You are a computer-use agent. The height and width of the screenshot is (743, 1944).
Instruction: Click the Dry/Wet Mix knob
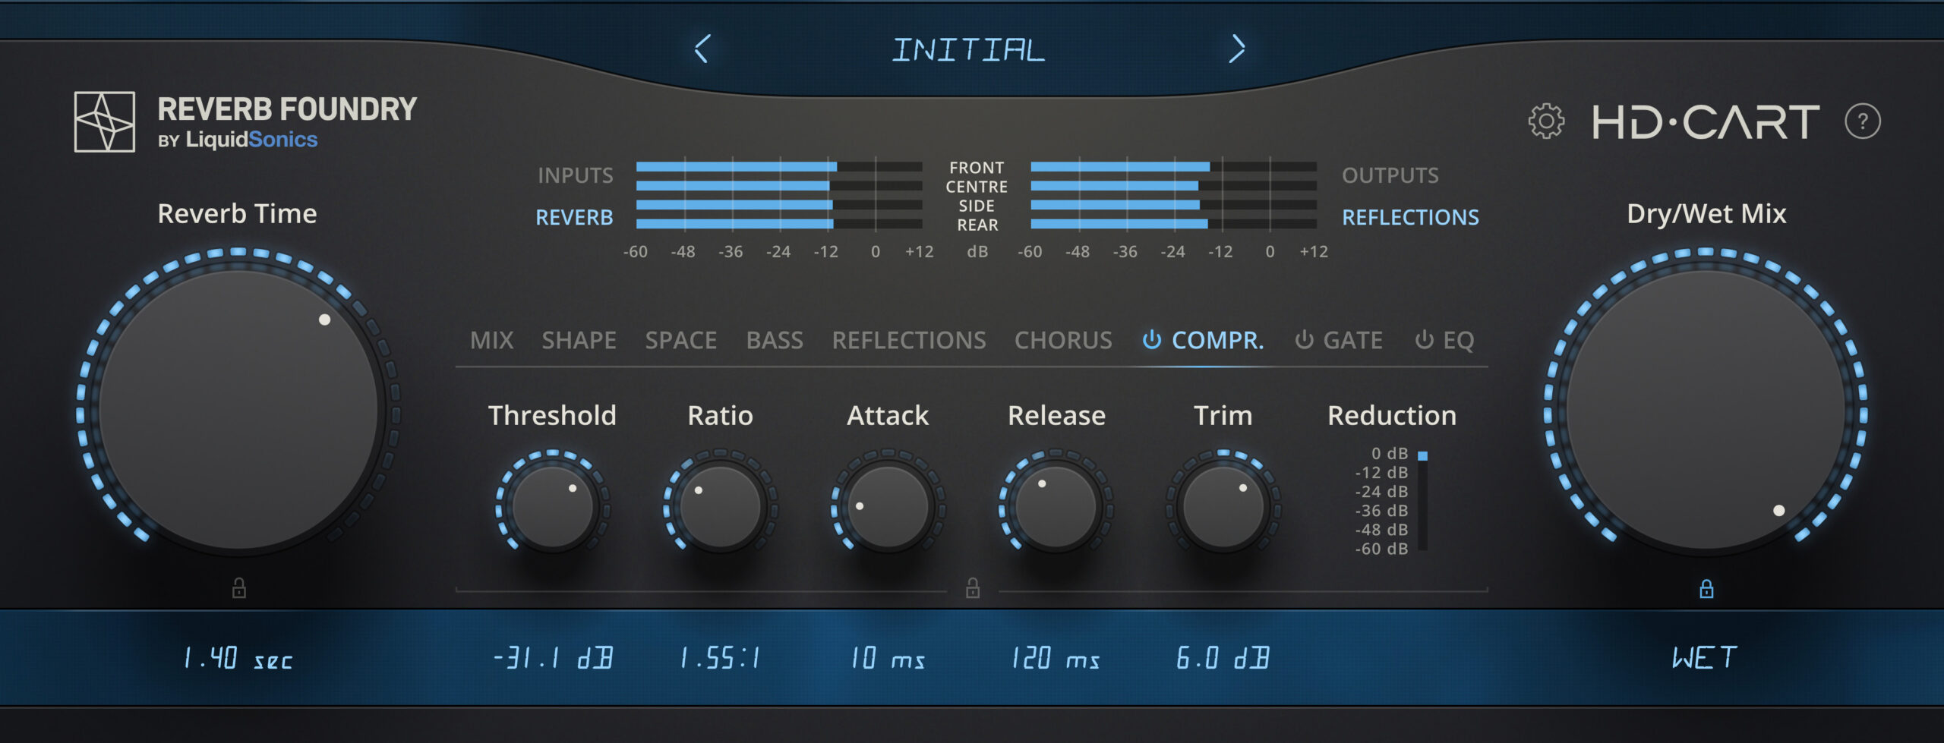[1706, 410]
